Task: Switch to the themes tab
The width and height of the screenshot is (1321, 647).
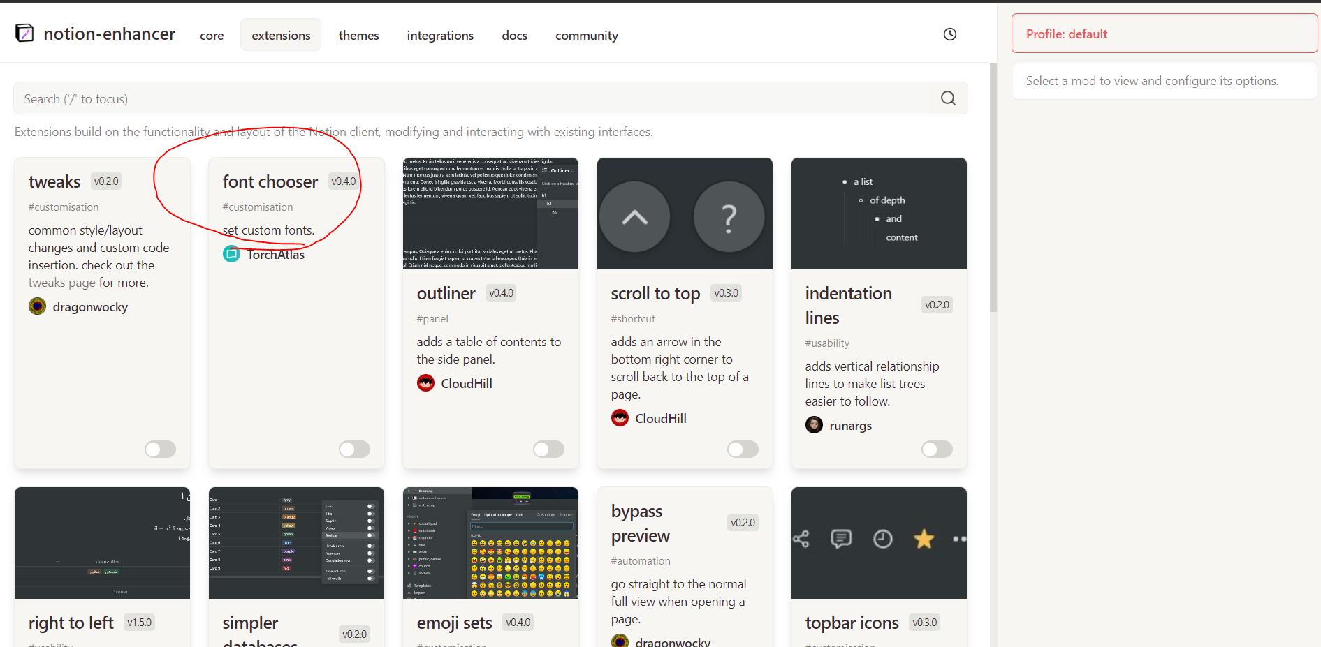Action: coord(358,36)
